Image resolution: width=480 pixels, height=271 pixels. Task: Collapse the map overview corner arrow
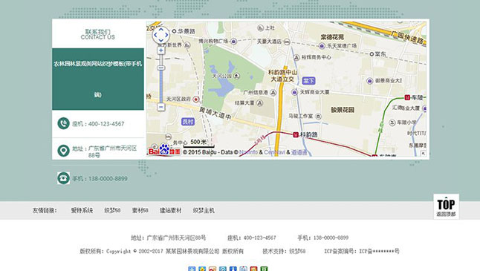point(424,154)
